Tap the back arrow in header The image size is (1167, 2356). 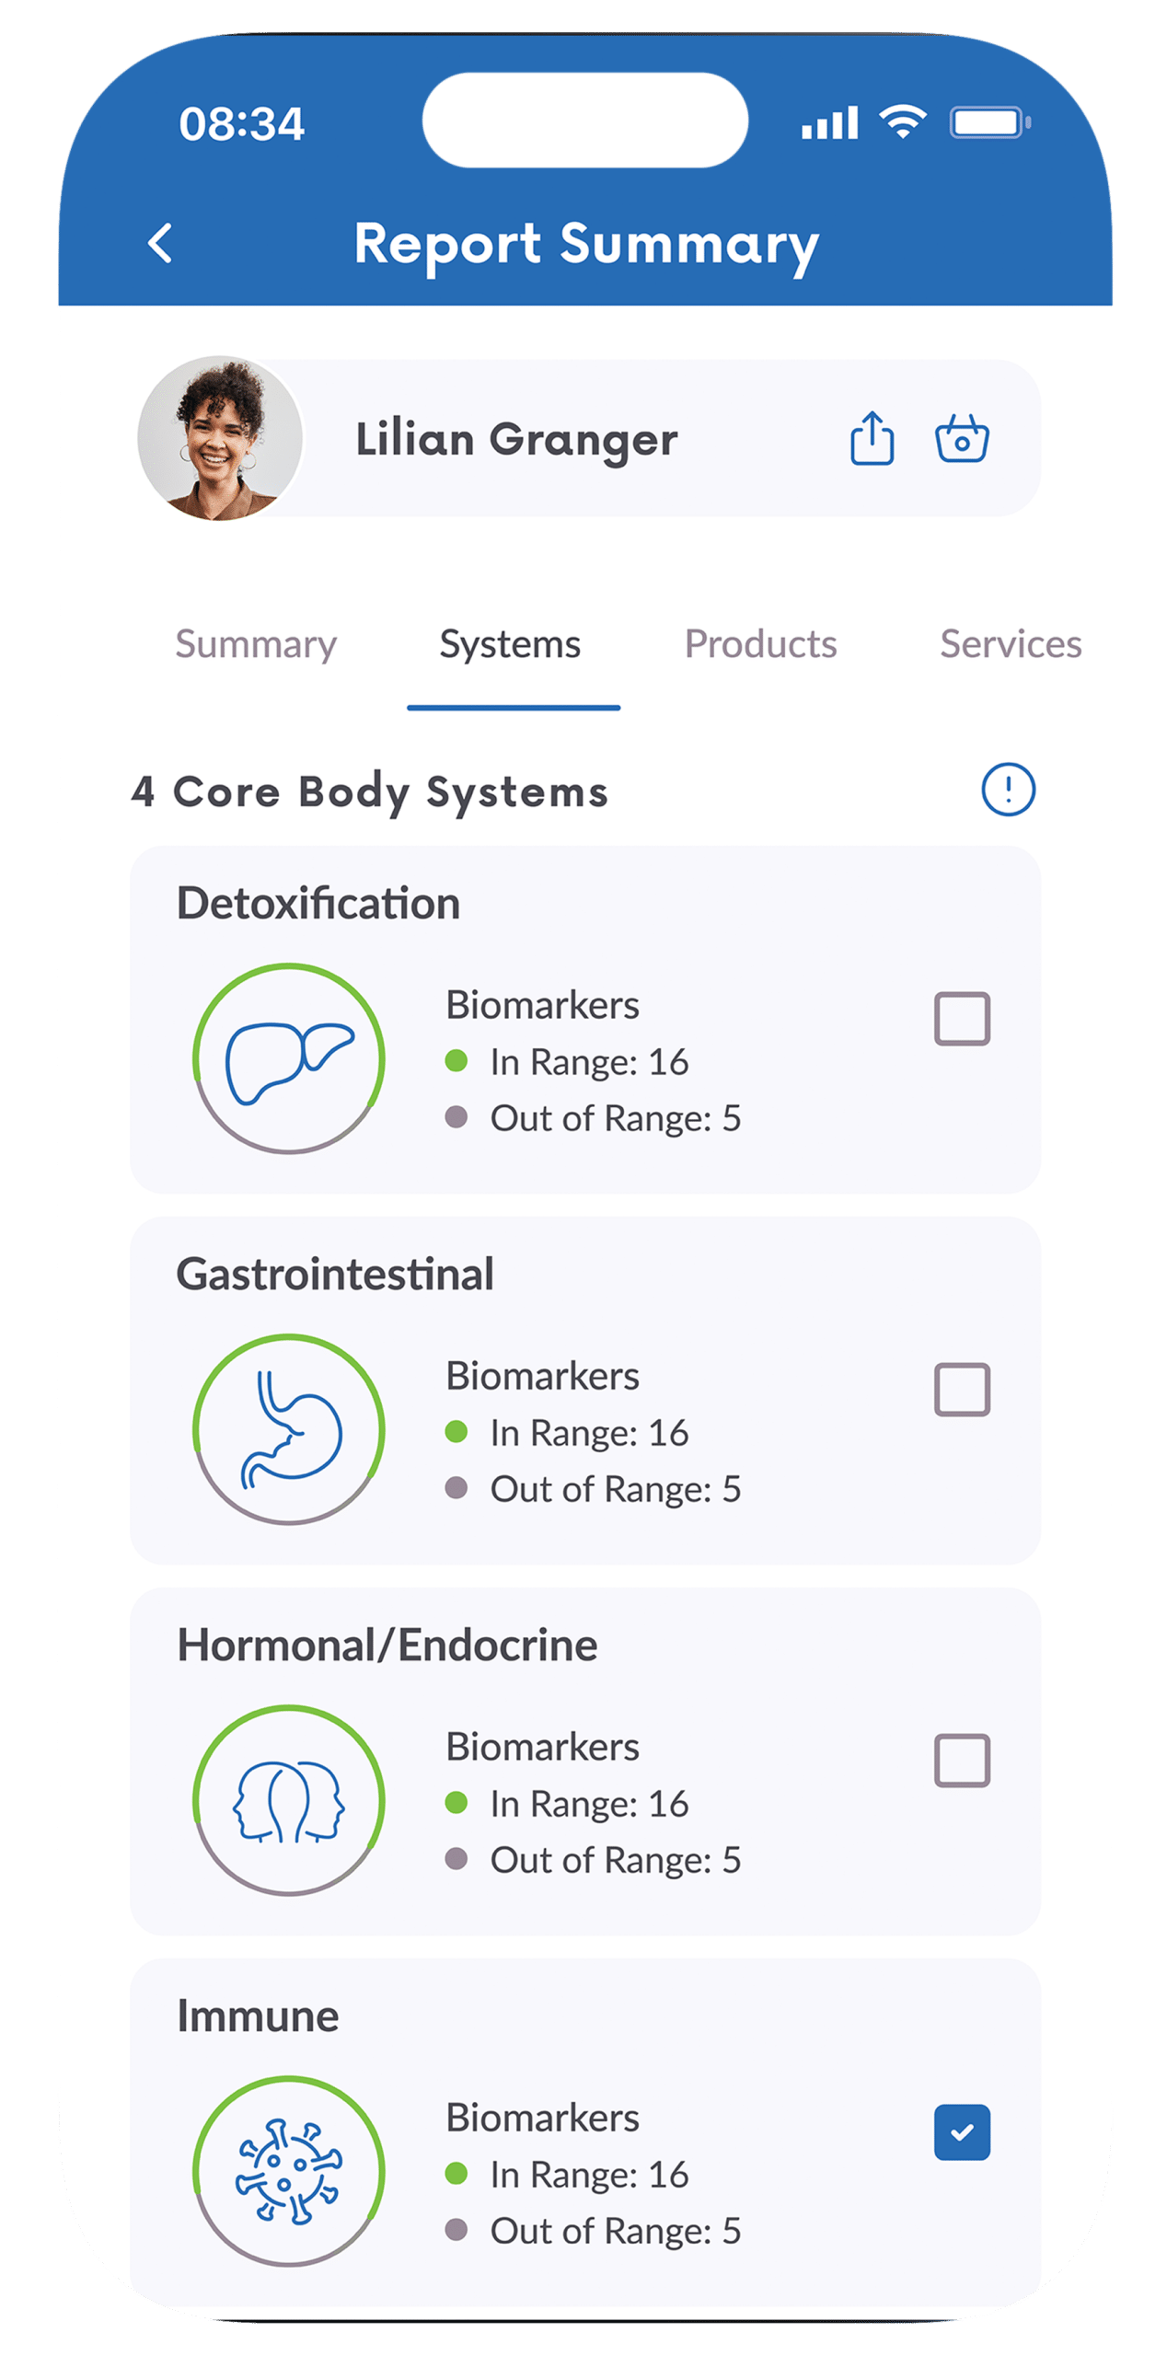tap(161, 244)
